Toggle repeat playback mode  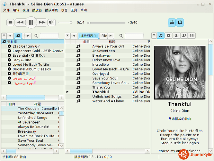pyautogui.click(x=180, y=22)
